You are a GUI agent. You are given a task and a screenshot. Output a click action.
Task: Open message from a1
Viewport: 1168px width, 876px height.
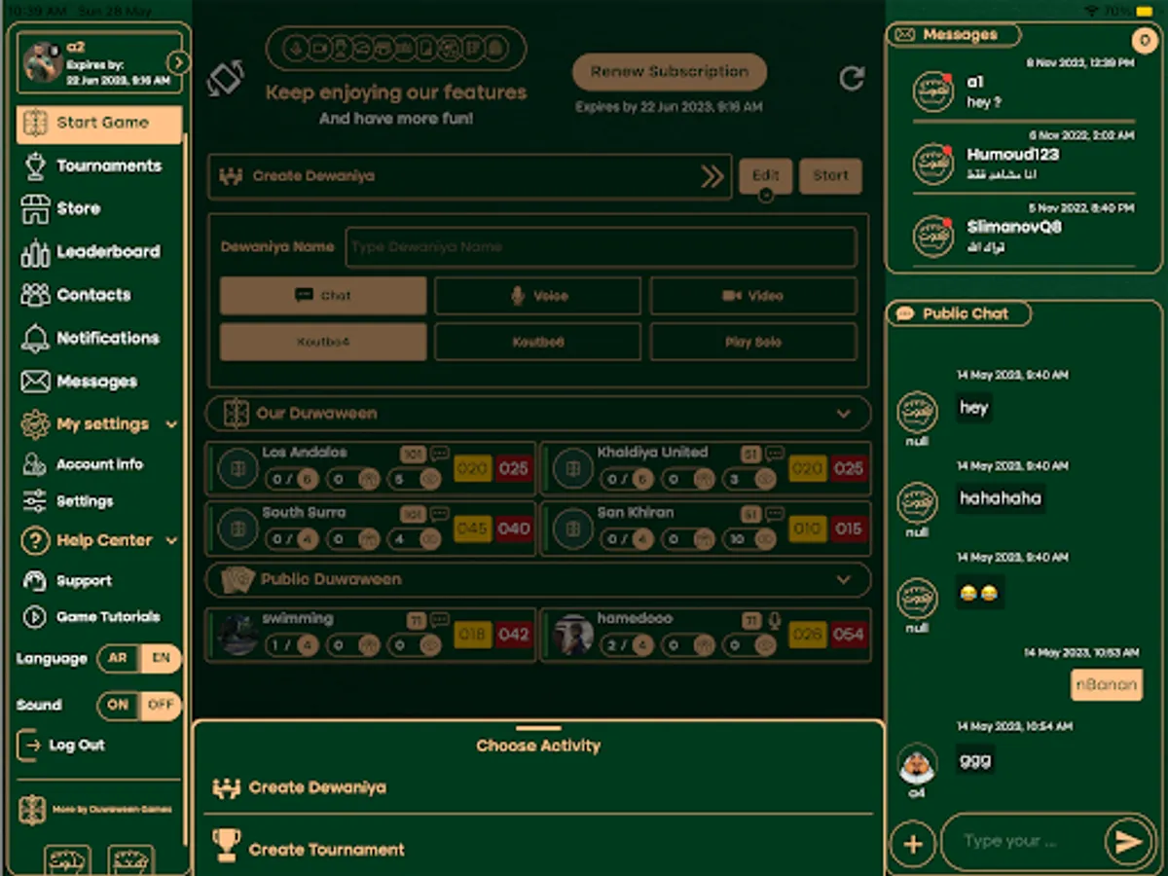click(x=1024, y=91)
